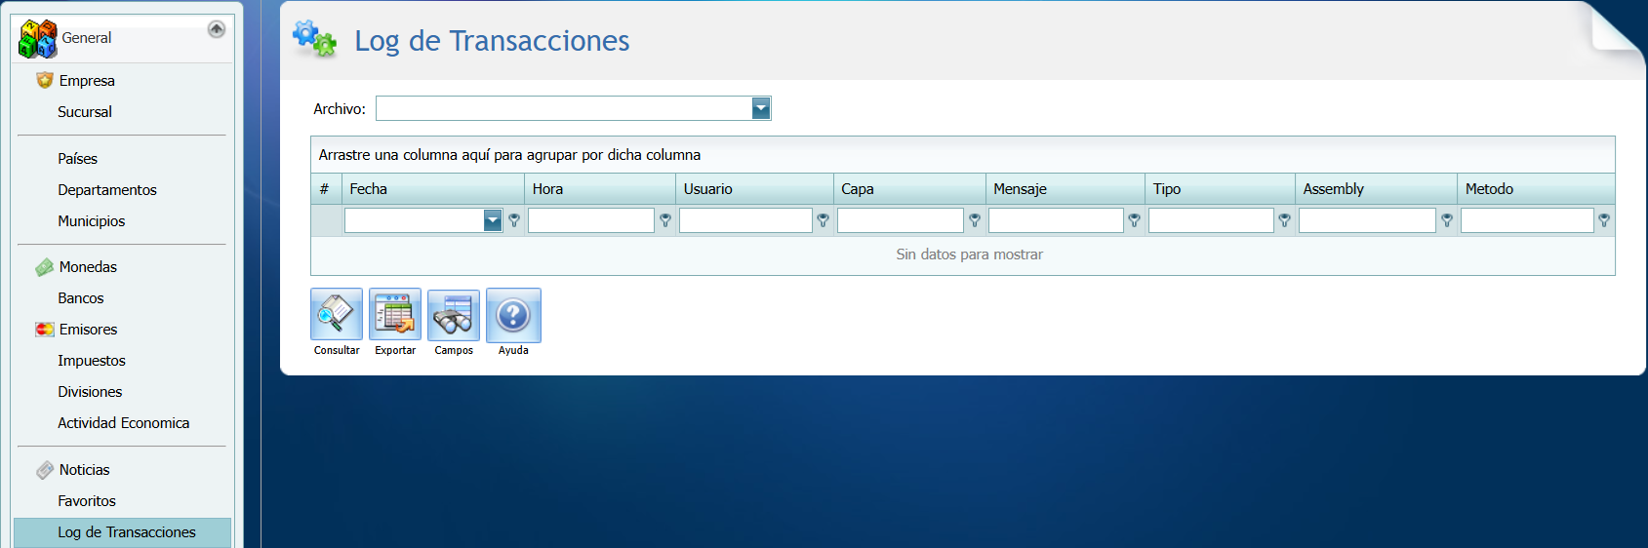Screen dimensions: 1648x548
Task: Select Log de Transacciones sidebar item
Action: coord(123,532)
